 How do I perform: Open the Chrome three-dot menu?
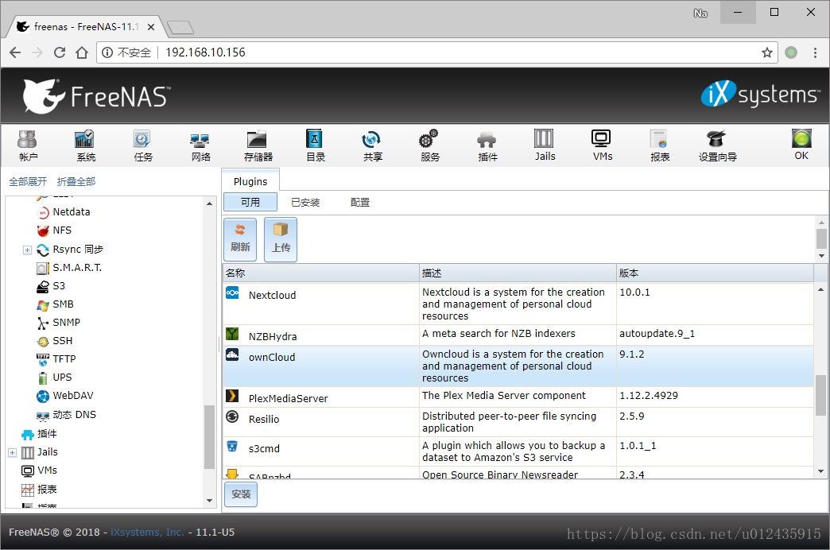click(x=815, y=52)
